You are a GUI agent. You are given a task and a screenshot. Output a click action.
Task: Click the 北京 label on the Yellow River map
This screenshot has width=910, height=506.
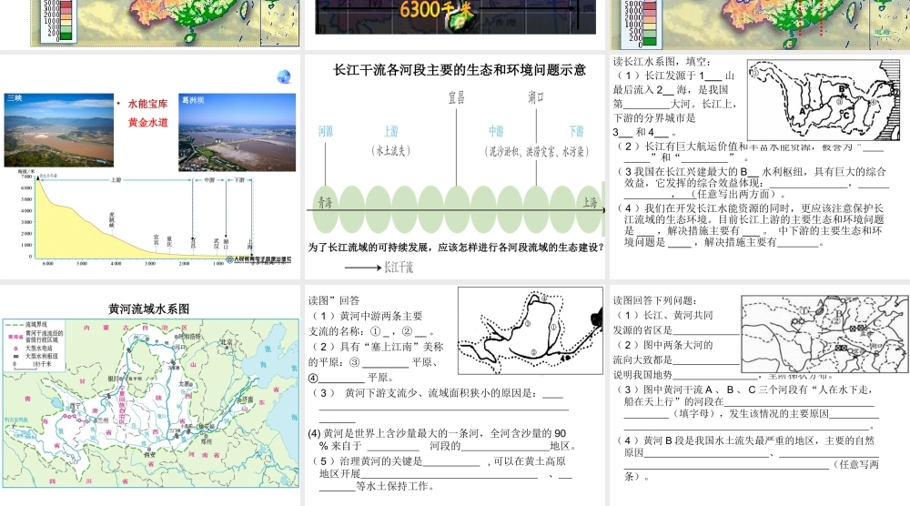coord(227,342)
